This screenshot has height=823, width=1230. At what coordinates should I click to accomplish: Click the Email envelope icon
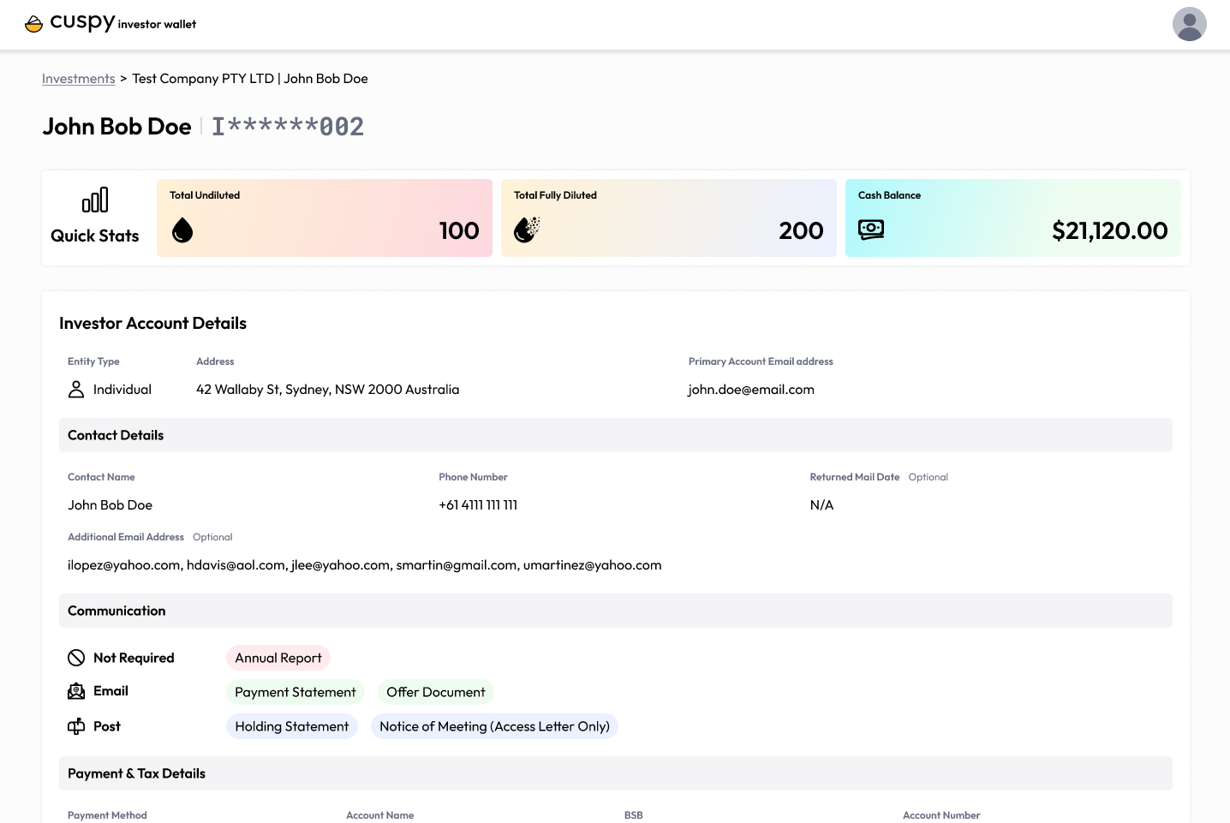click(76, 691)
